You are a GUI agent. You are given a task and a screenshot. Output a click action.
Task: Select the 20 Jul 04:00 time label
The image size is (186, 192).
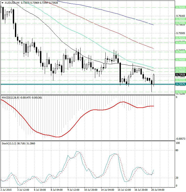[x=158, y=190]
